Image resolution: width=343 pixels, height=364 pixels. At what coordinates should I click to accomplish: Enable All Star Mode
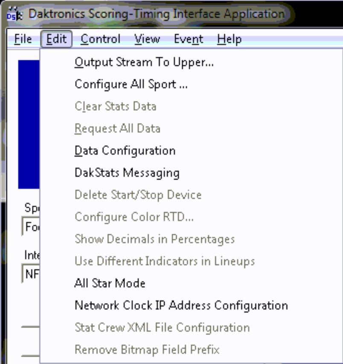[x=110, y=283]
